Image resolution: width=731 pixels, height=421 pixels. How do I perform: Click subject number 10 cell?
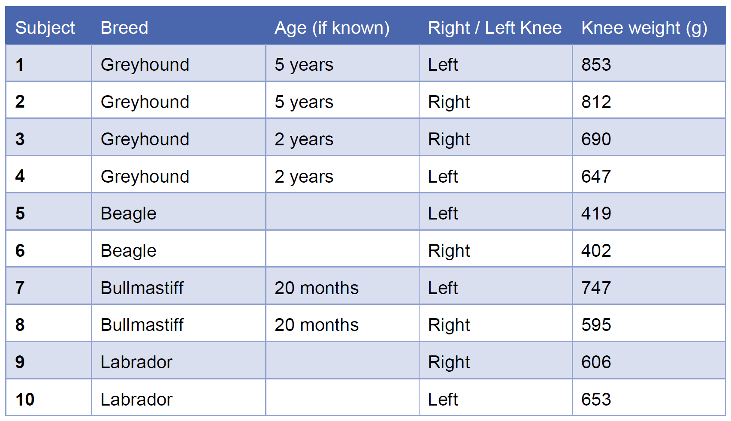(25, 400)
